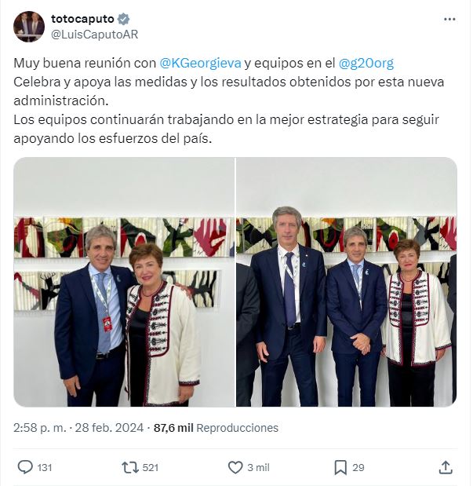Open the share upload icon

click(446, 467)
